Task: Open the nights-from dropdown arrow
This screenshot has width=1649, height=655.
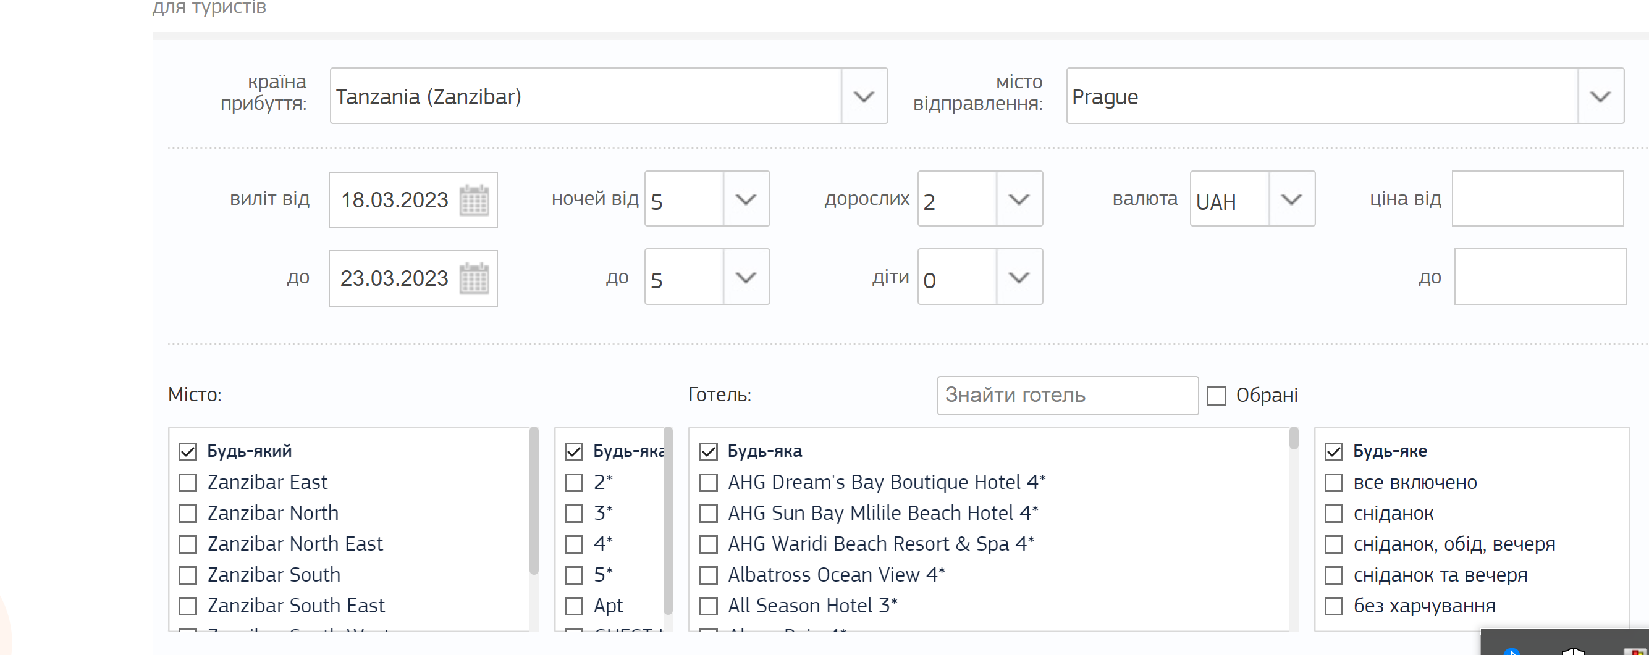Action: [746, 199]
